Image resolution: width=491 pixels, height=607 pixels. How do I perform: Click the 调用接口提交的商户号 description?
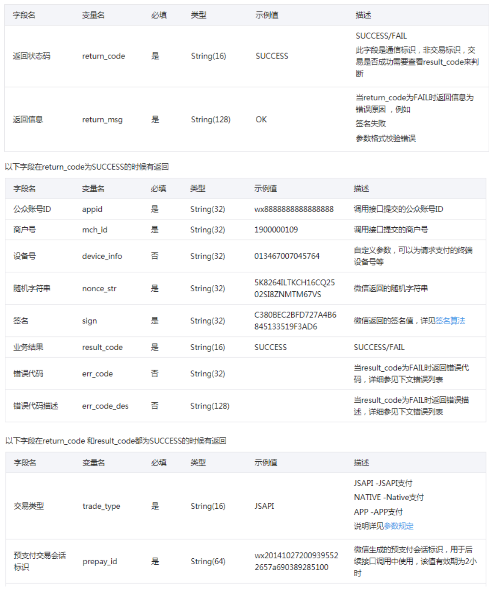coord(391,230)
